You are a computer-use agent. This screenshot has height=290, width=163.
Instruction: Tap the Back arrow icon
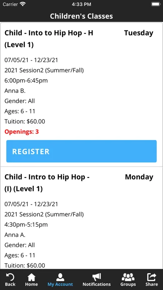[x=10, y=277]
